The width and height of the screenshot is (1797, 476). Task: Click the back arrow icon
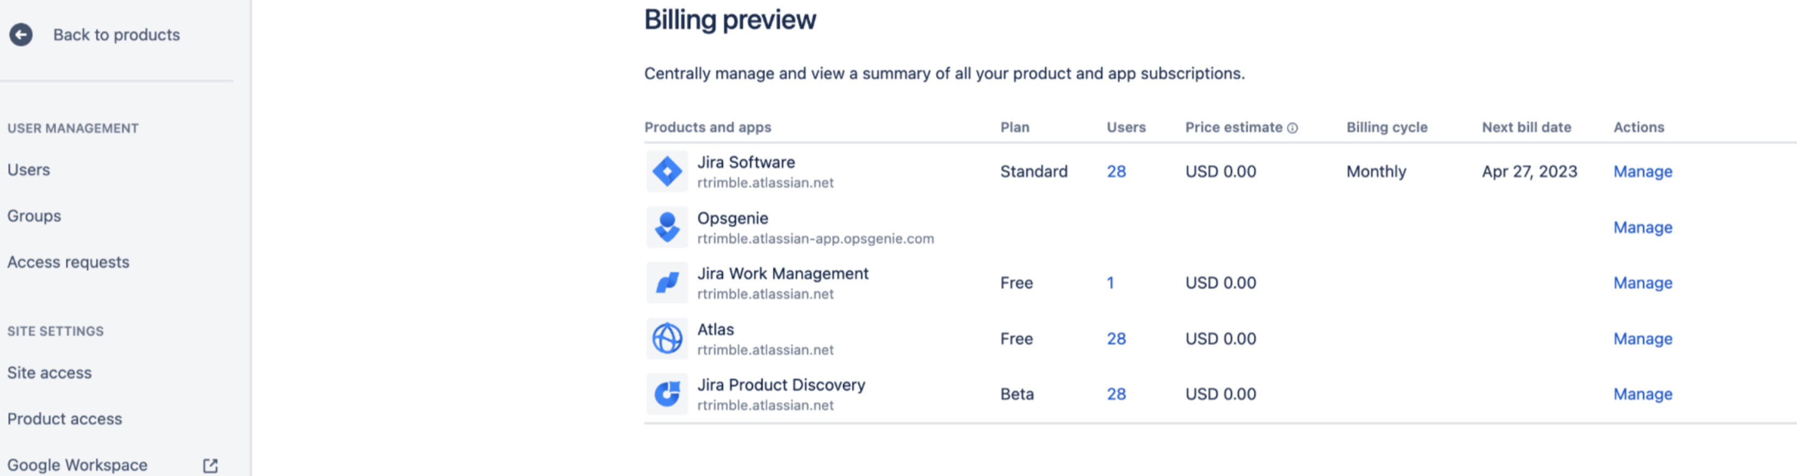21,34
